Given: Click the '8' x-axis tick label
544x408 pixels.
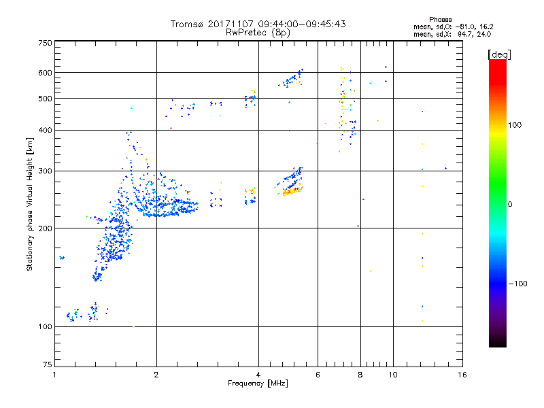Looking at the screenshot, I should pos(360,375).
